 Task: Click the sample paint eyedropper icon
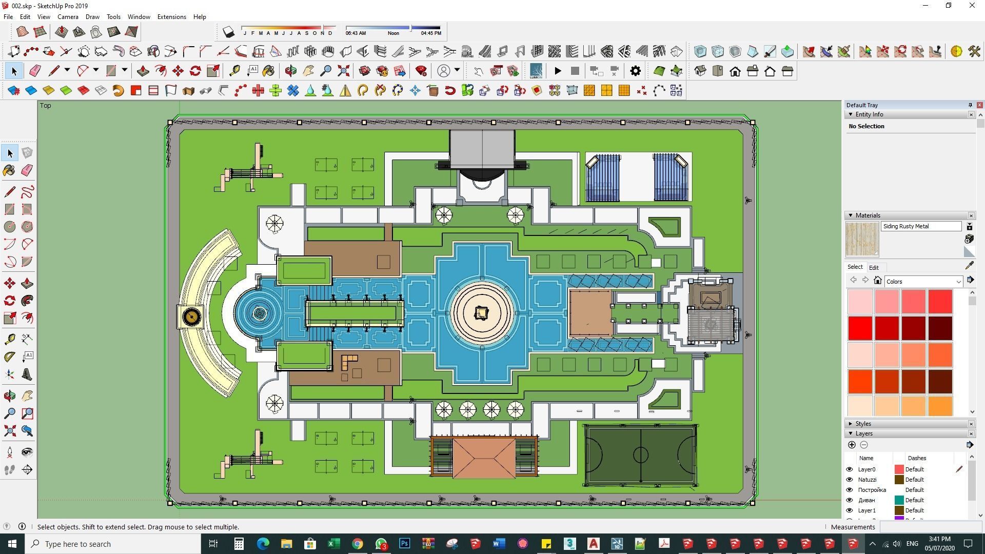[969, 265]
